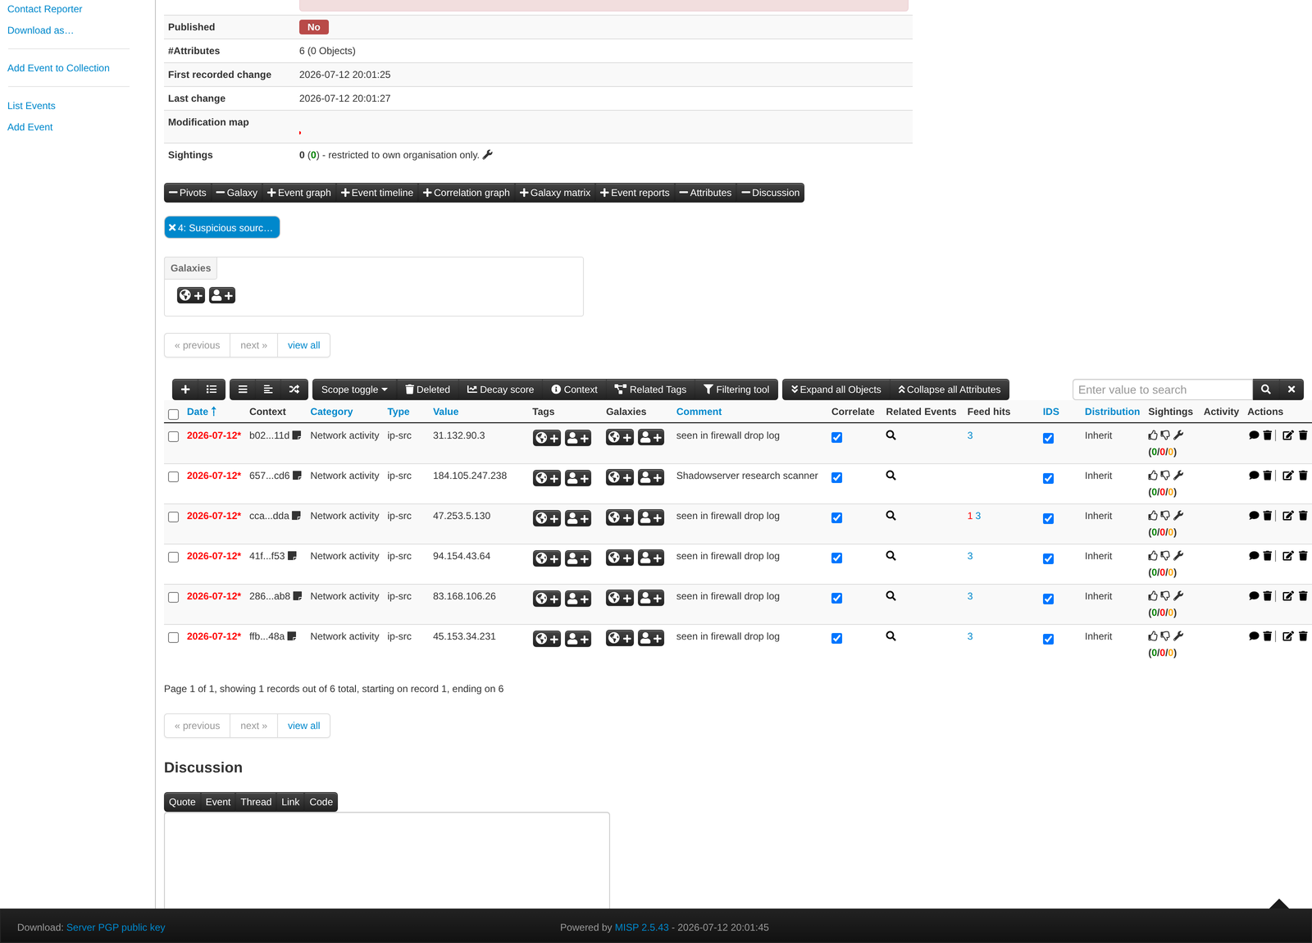Click the shuffle icon in attribute toolbar

294,389
